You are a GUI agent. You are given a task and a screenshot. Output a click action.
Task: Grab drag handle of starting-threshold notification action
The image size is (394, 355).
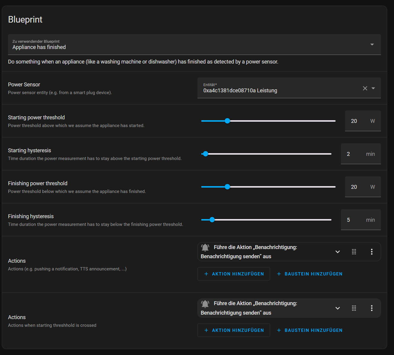[x=354, y=308]
